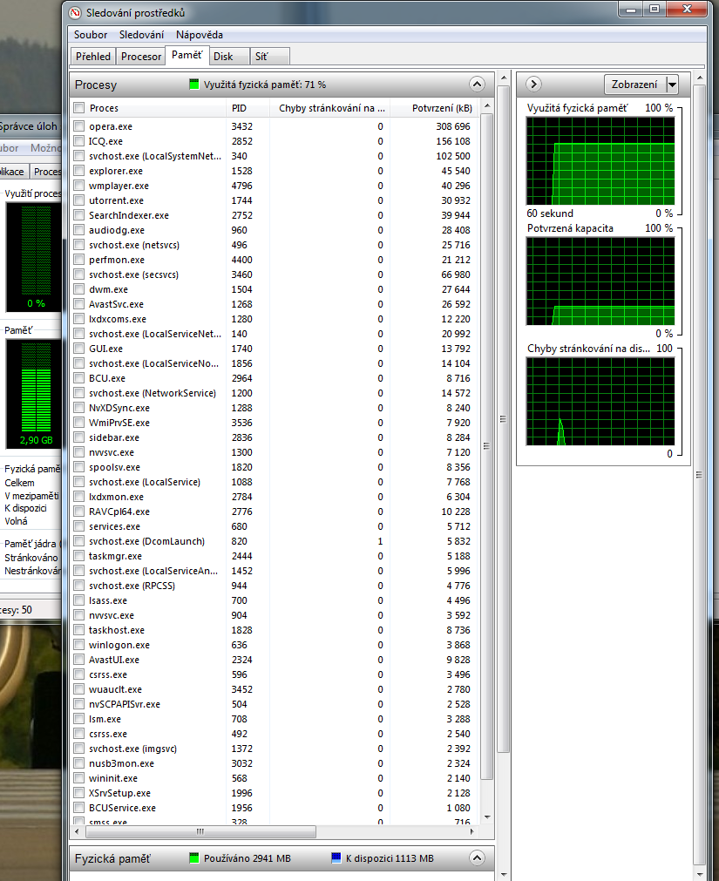
Task: Select the utorrent.exe process checkbox
Action: point(79,200)
